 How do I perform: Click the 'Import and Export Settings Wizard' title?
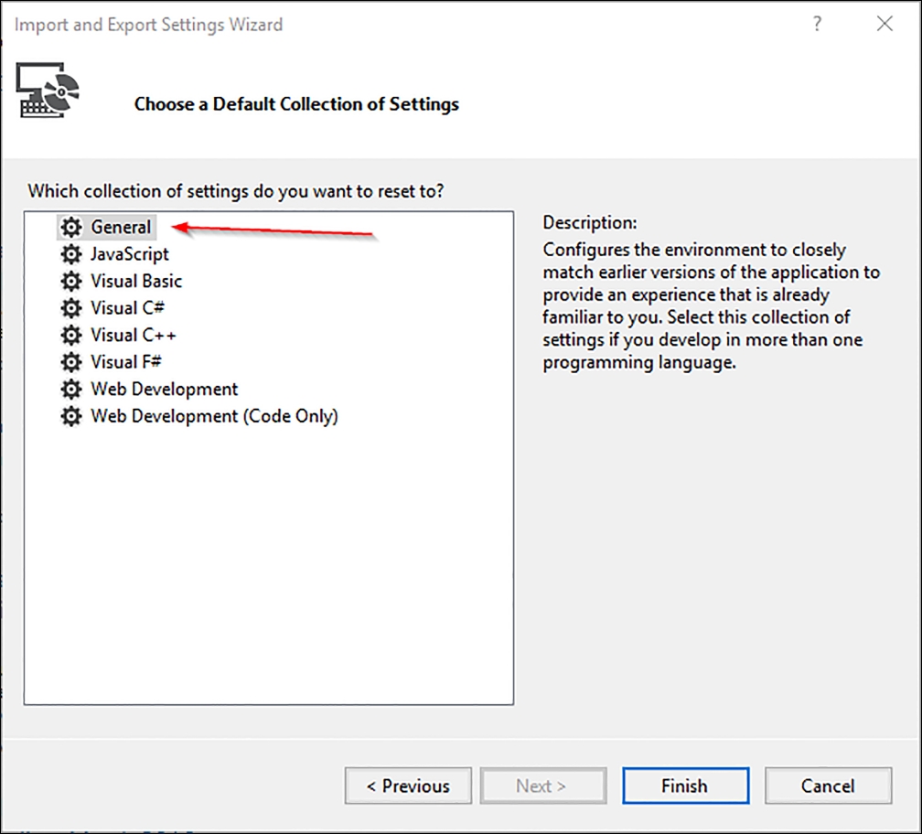[x=149, y=25]
